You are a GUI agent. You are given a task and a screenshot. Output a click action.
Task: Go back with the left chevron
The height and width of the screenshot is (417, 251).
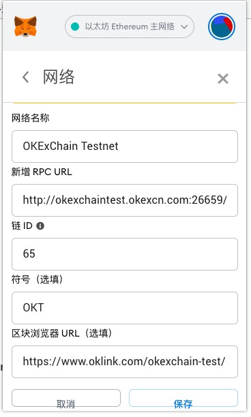point(25,77)
